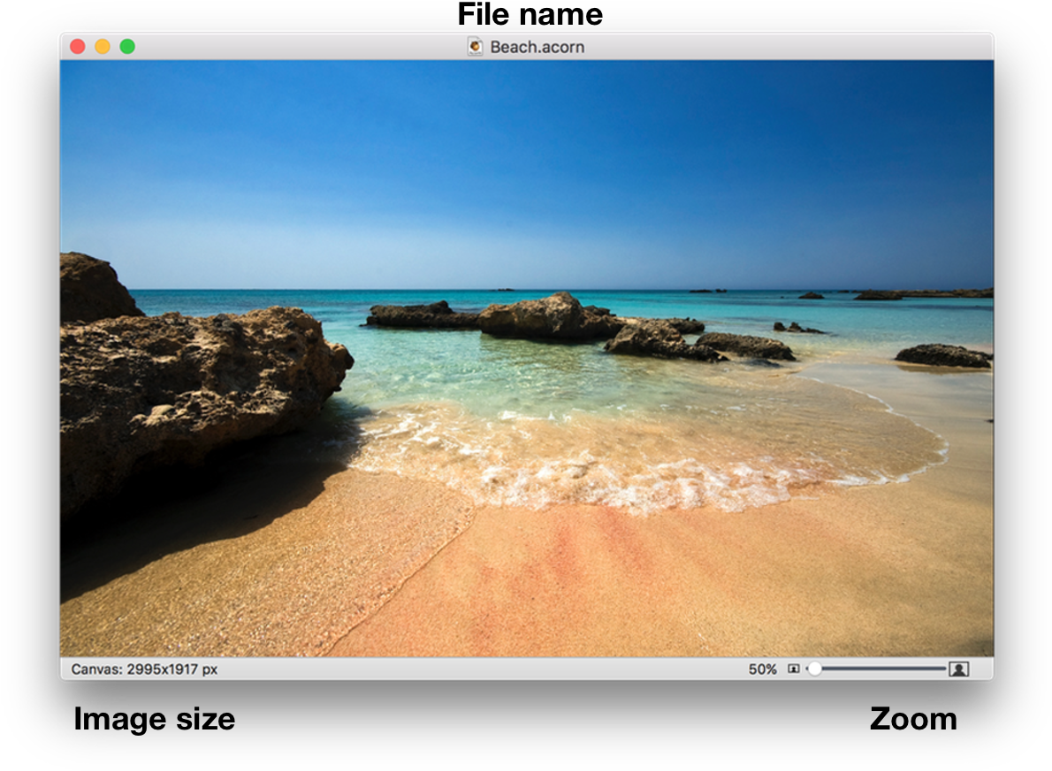Click the Beach.acorn window title

pos(537,46)
